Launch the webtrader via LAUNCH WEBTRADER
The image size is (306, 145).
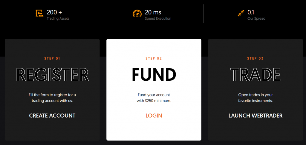255,116
